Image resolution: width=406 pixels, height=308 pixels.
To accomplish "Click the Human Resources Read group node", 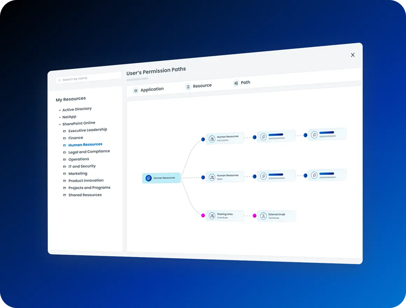I will (x=225, y=177).
